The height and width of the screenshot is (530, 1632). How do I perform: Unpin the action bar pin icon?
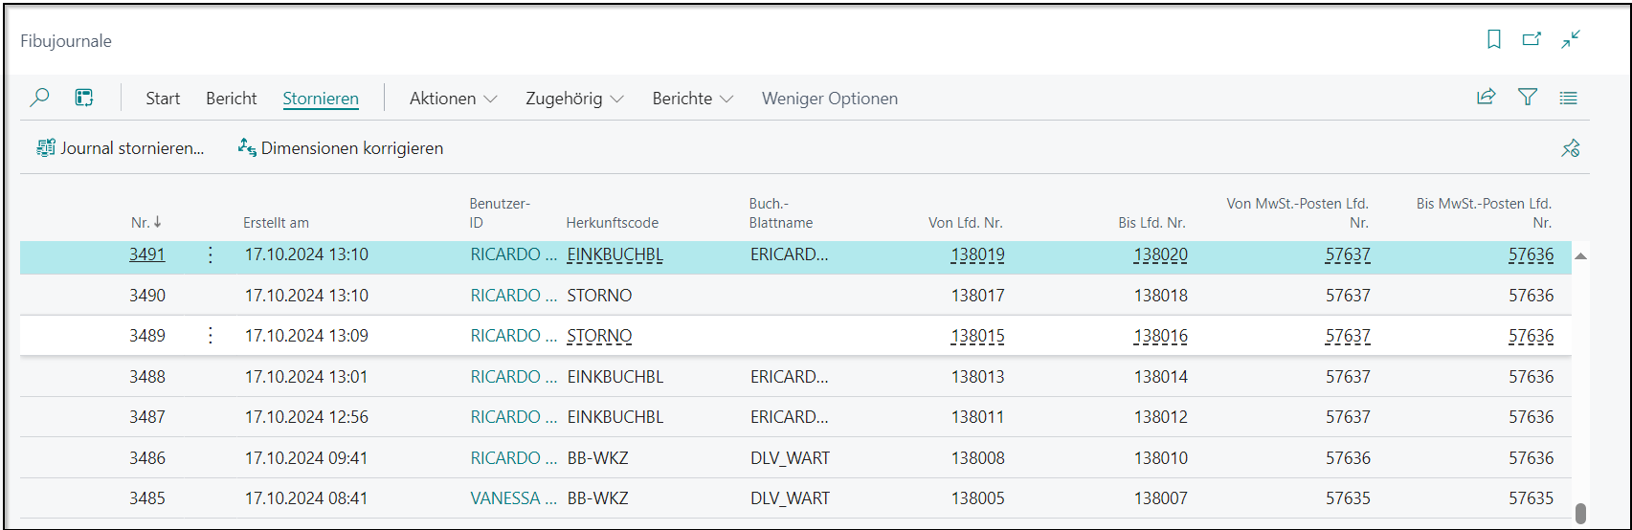point(1570,148)
